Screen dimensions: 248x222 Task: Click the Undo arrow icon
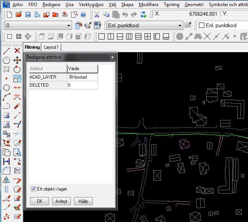click(x=125, y=15)
